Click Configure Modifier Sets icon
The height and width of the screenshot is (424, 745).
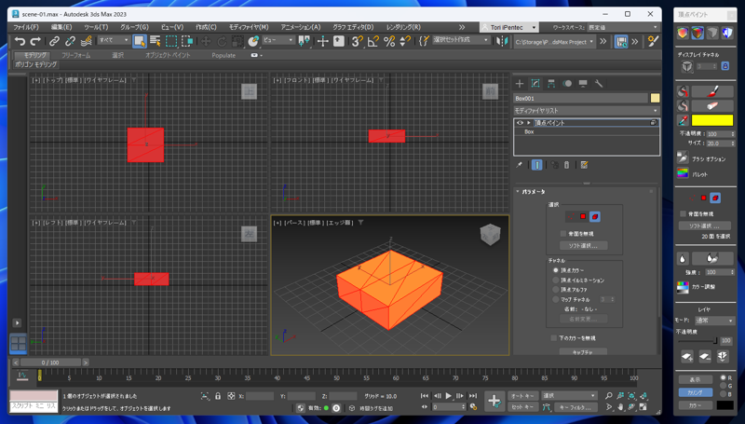585,165
